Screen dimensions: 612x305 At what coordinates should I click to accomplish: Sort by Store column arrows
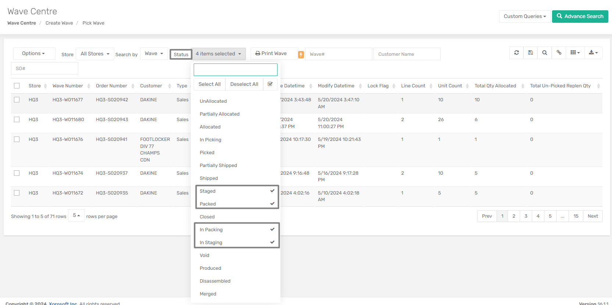pos(45,86)
